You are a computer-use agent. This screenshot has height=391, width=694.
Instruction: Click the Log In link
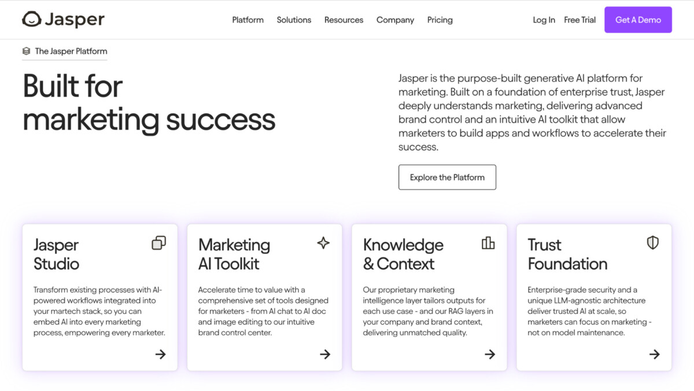pos(544,20)
